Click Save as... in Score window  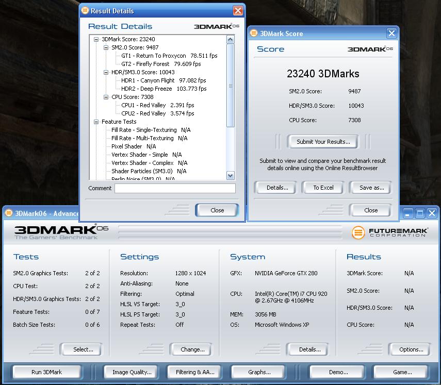[371, 188]
